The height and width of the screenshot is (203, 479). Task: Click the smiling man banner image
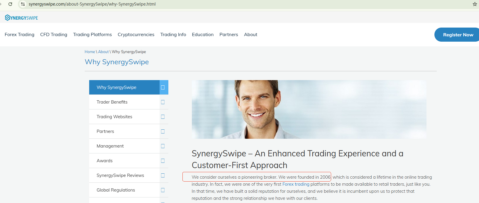tap(309, 109)
